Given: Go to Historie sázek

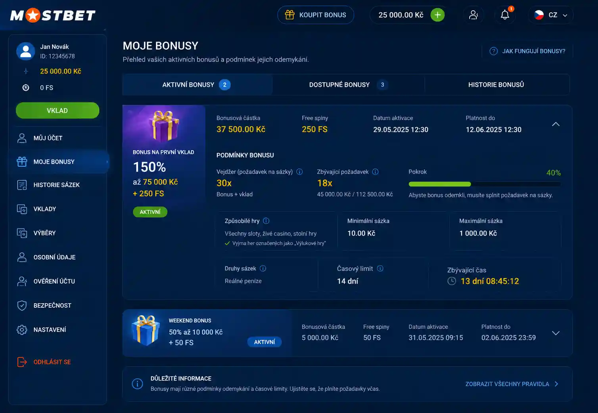Looking at the screenshot, I should (x=58, y=185).
